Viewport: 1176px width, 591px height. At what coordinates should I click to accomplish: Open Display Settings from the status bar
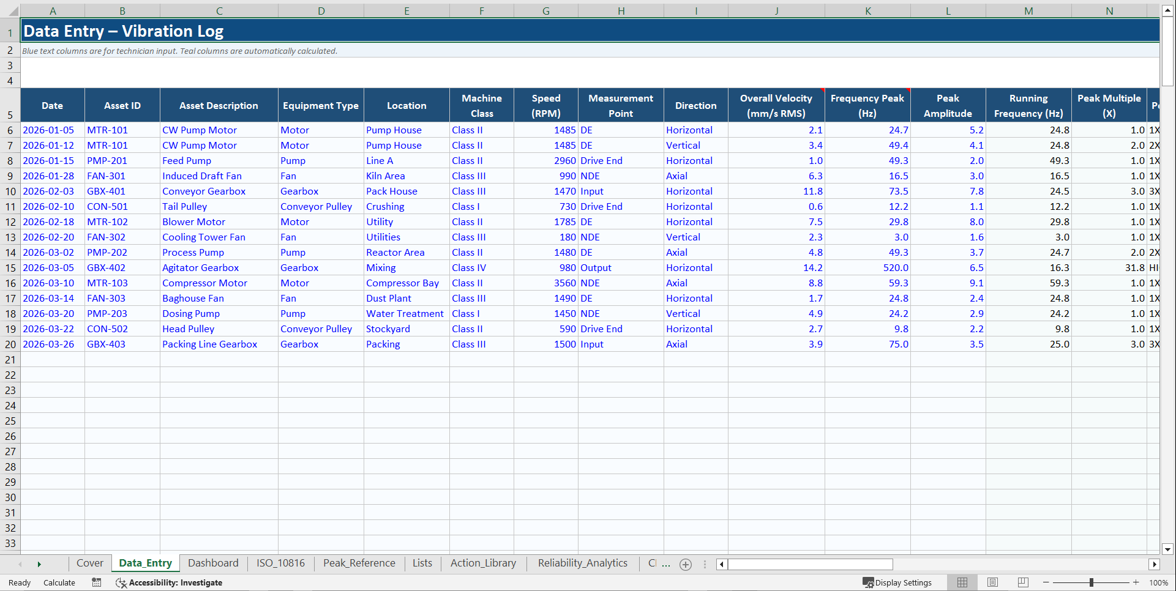[x=899, y=582]
